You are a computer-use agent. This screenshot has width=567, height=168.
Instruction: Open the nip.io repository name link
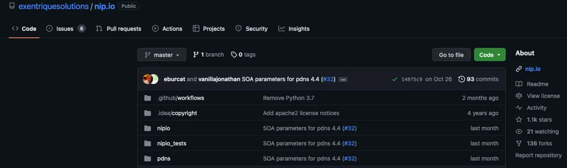105,6
